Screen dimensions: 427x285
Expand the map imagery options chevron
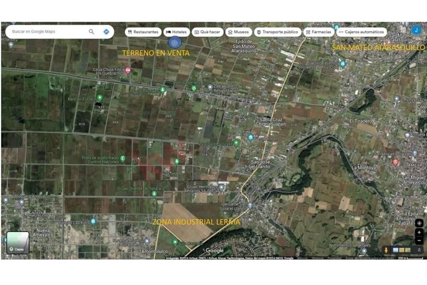coord(419,250)
